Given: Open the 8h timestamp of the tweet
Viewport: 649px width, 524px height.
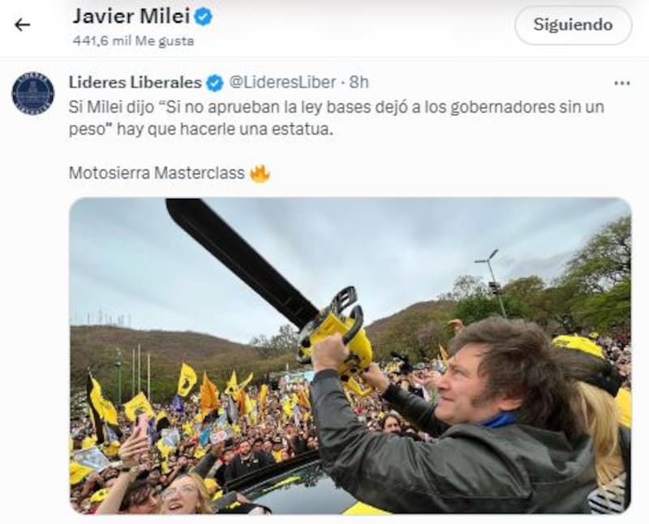Looking at the screenshot, I should coord(359,83).
